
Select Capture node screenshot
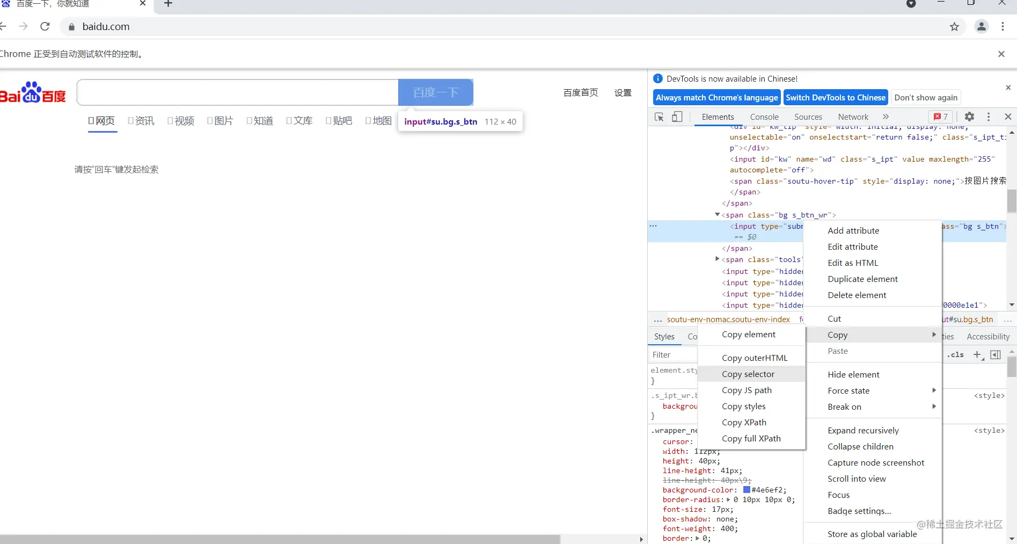873,462
